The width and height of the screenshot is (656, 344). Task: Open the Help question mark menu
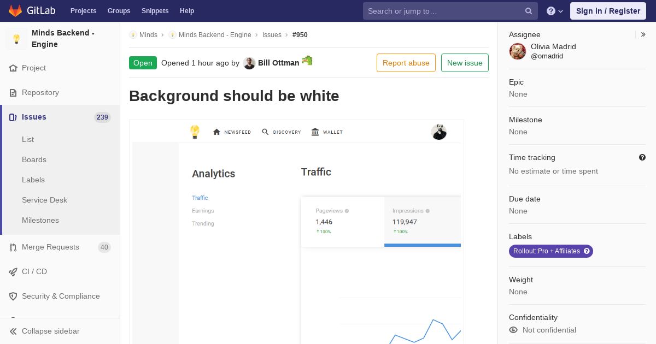[555, 11]
